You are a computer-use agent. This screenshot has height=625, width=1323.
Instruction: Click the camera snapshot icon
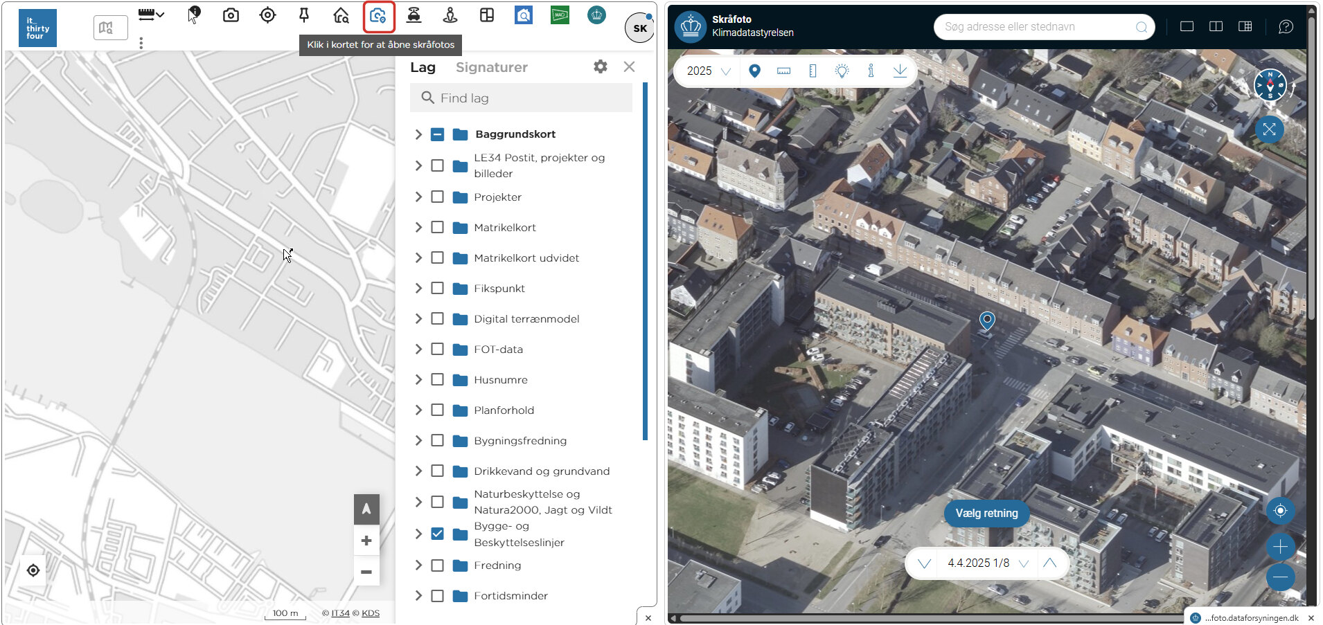pyautogui.click(x=231, y=15)
